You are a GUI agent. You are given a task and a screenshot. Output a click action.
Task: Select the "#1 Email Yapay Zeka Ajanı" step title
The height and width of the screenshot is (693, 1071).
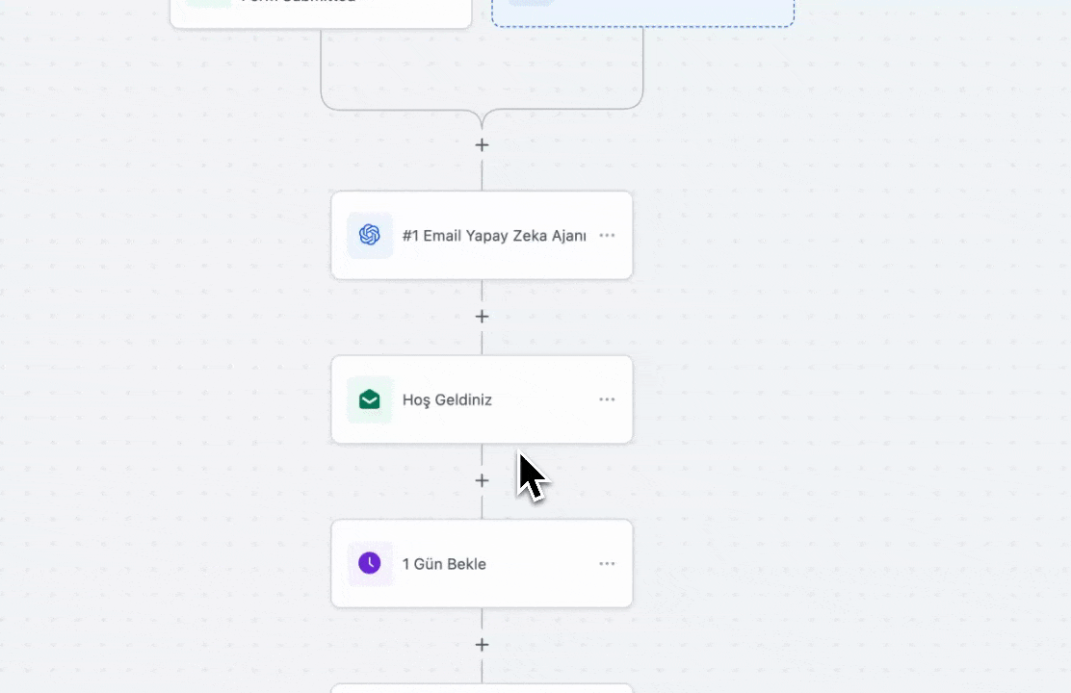click(x=494, y=236)
